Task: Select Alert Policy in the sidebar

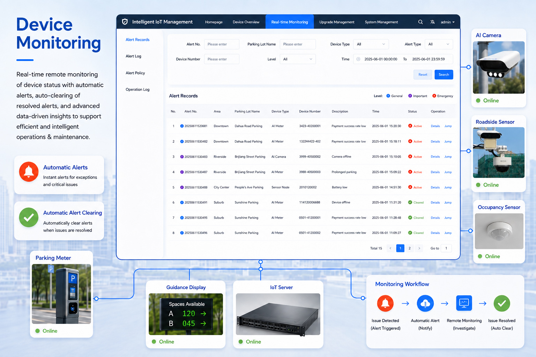Action: click(135, 73)
